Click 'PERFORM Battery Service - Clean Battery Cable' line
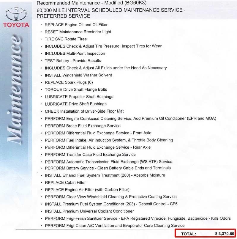The image size is (237, 239). pyautogui.click(x=108, y=168)
